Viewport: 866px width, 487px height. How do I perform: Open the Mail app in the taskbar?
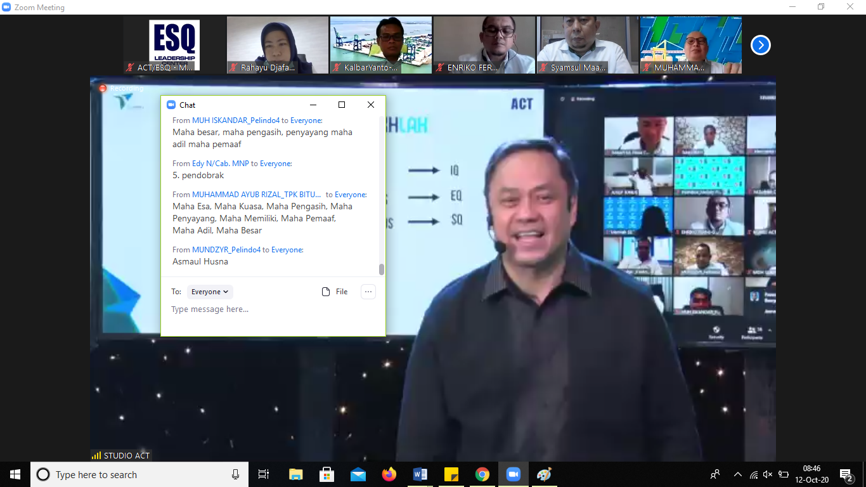(358, 474)
